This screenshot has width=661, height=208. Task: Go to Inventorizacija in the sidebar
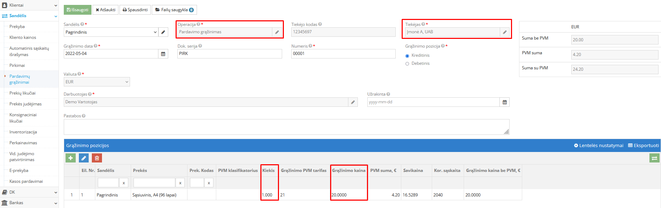point(23,132)
